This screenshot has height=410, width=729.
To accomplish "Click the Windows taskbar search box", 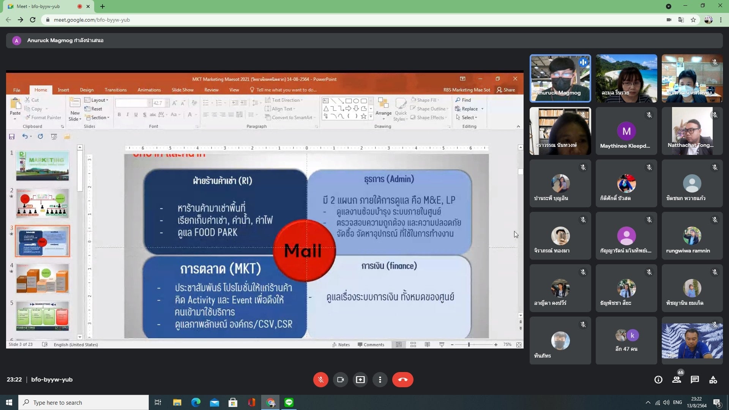I will pos(84,402).
